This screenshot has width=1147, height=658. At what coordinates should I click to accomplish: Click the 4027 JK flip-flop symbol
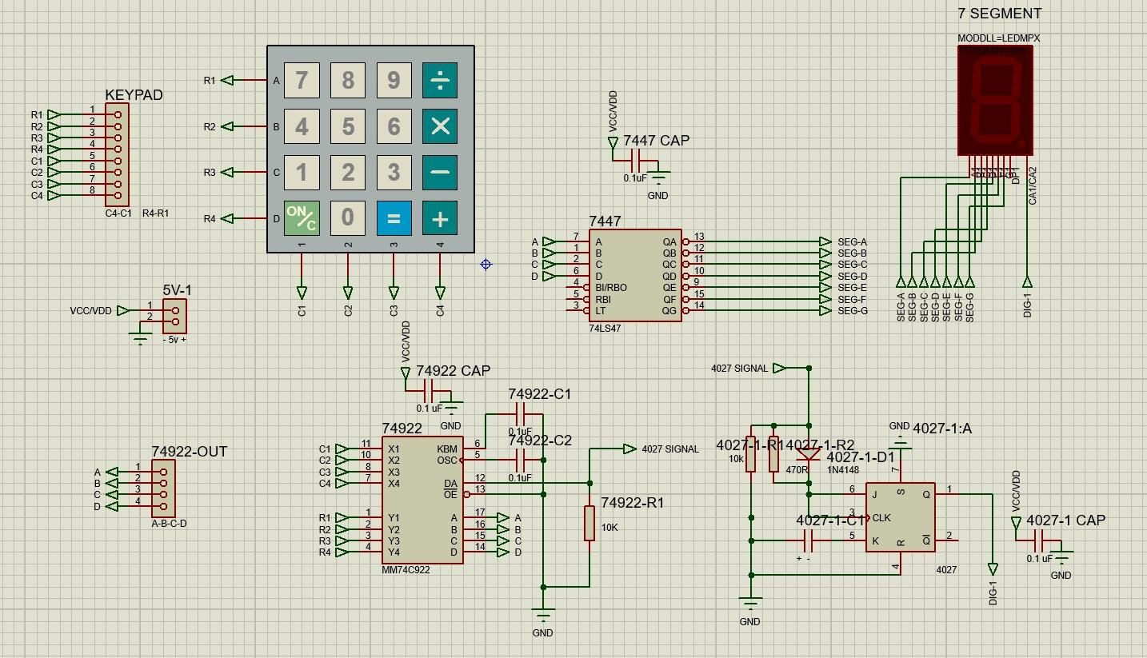coord(901,516)
